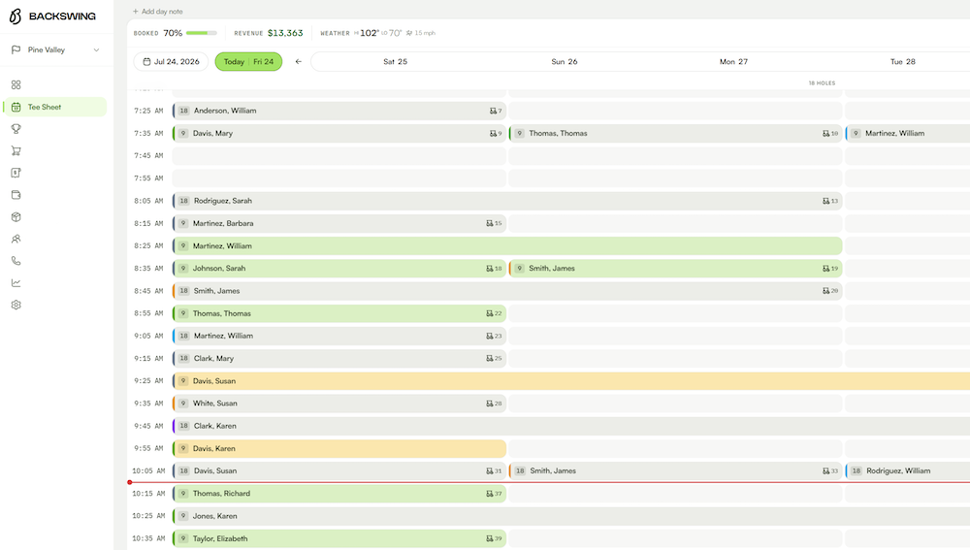This screenshot has height=550, width=970.
Task: Click cart icon on Davis, Mary booking
Action: tap(493, 133)
